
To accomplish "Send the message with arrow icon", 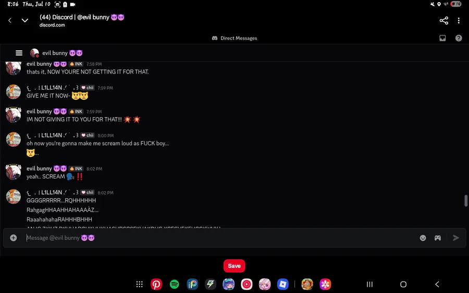I will pyautogui.click(x=456, y=238).
